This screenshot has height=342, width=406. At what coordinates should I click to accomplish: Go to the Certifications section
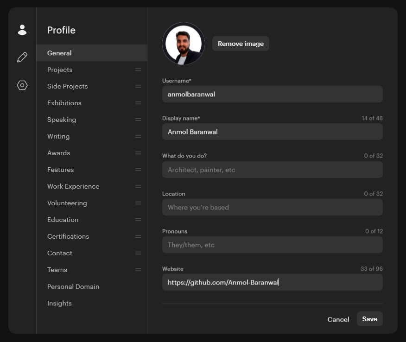92,237
